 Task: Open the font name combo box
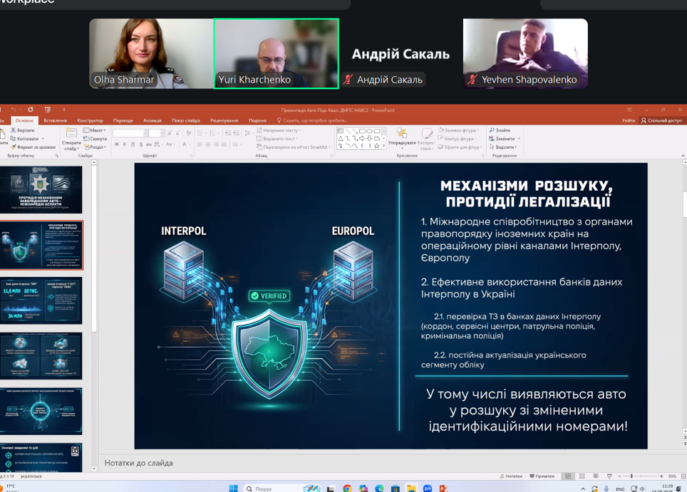tap(130, 132)
